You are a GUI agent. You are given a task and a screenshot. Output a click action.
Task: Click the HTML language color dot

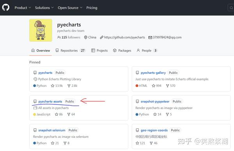point(137,86)
